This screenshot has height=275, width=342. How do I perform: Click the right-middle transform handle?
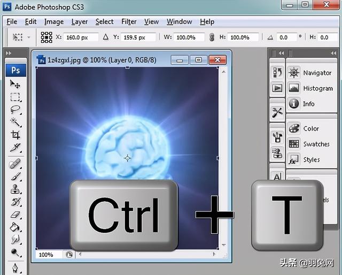point(218,158)
